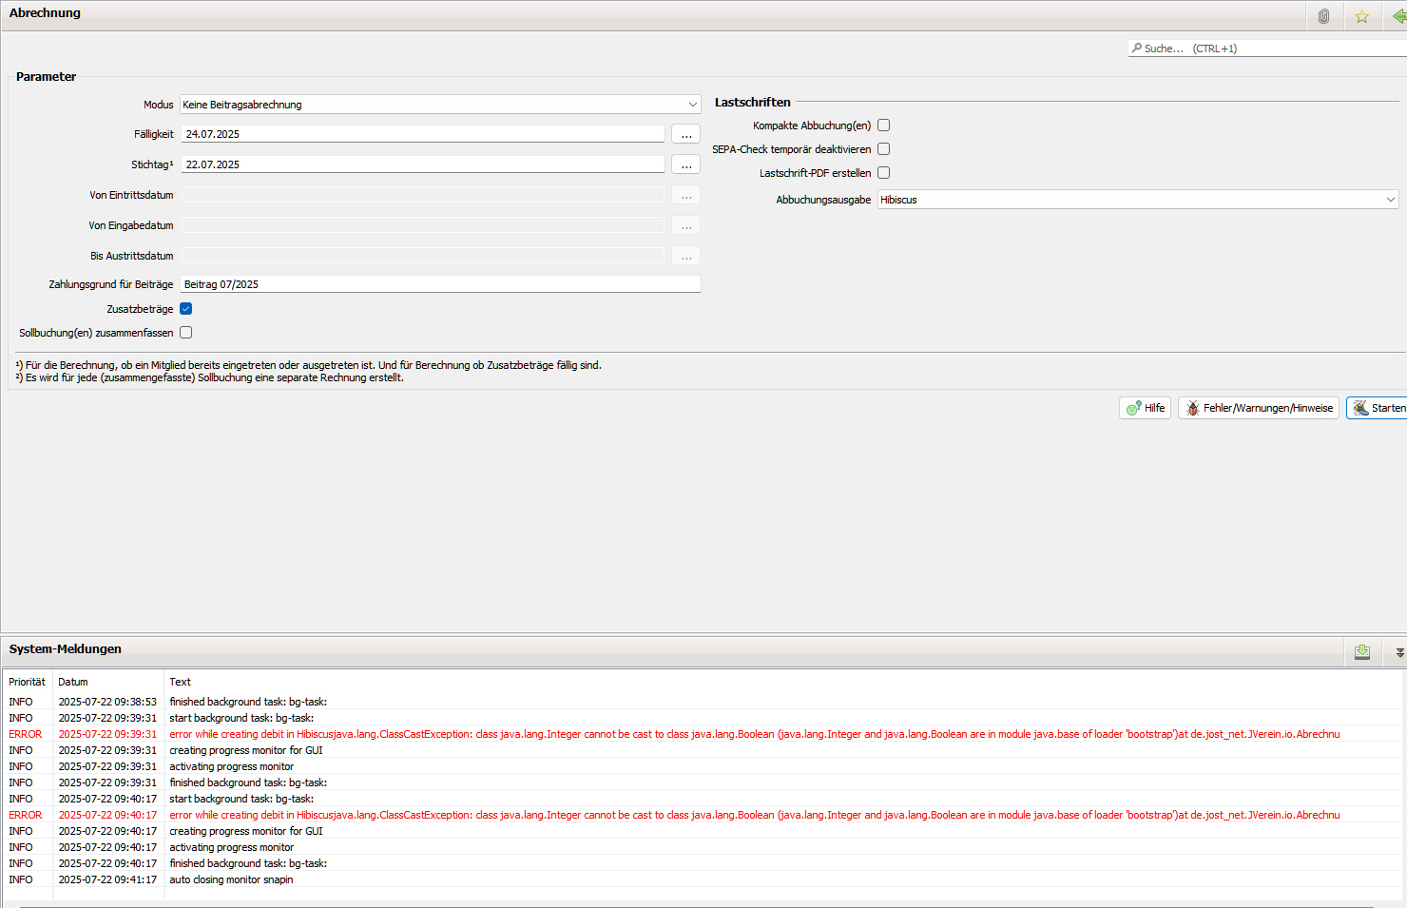1407x908 pixels.
Task: Expand the Abbuchungsausgabe Hibiscus dropdown
Action: [x=1137, y=200]
